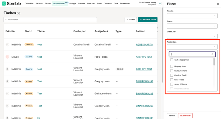This screenshot has height=119, width=221.
Task: Open the Contacts menu
Action: coord(108,4)
